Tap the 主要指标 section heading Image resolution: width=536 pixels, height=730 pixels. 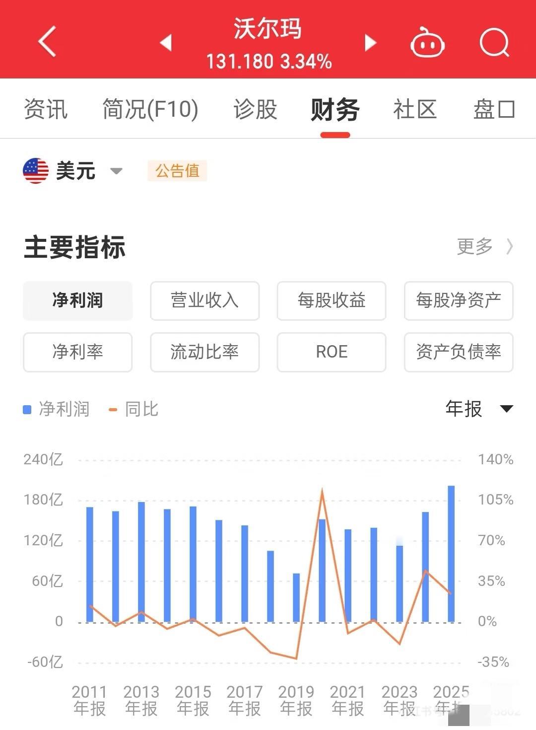click(x=74, y=247)
